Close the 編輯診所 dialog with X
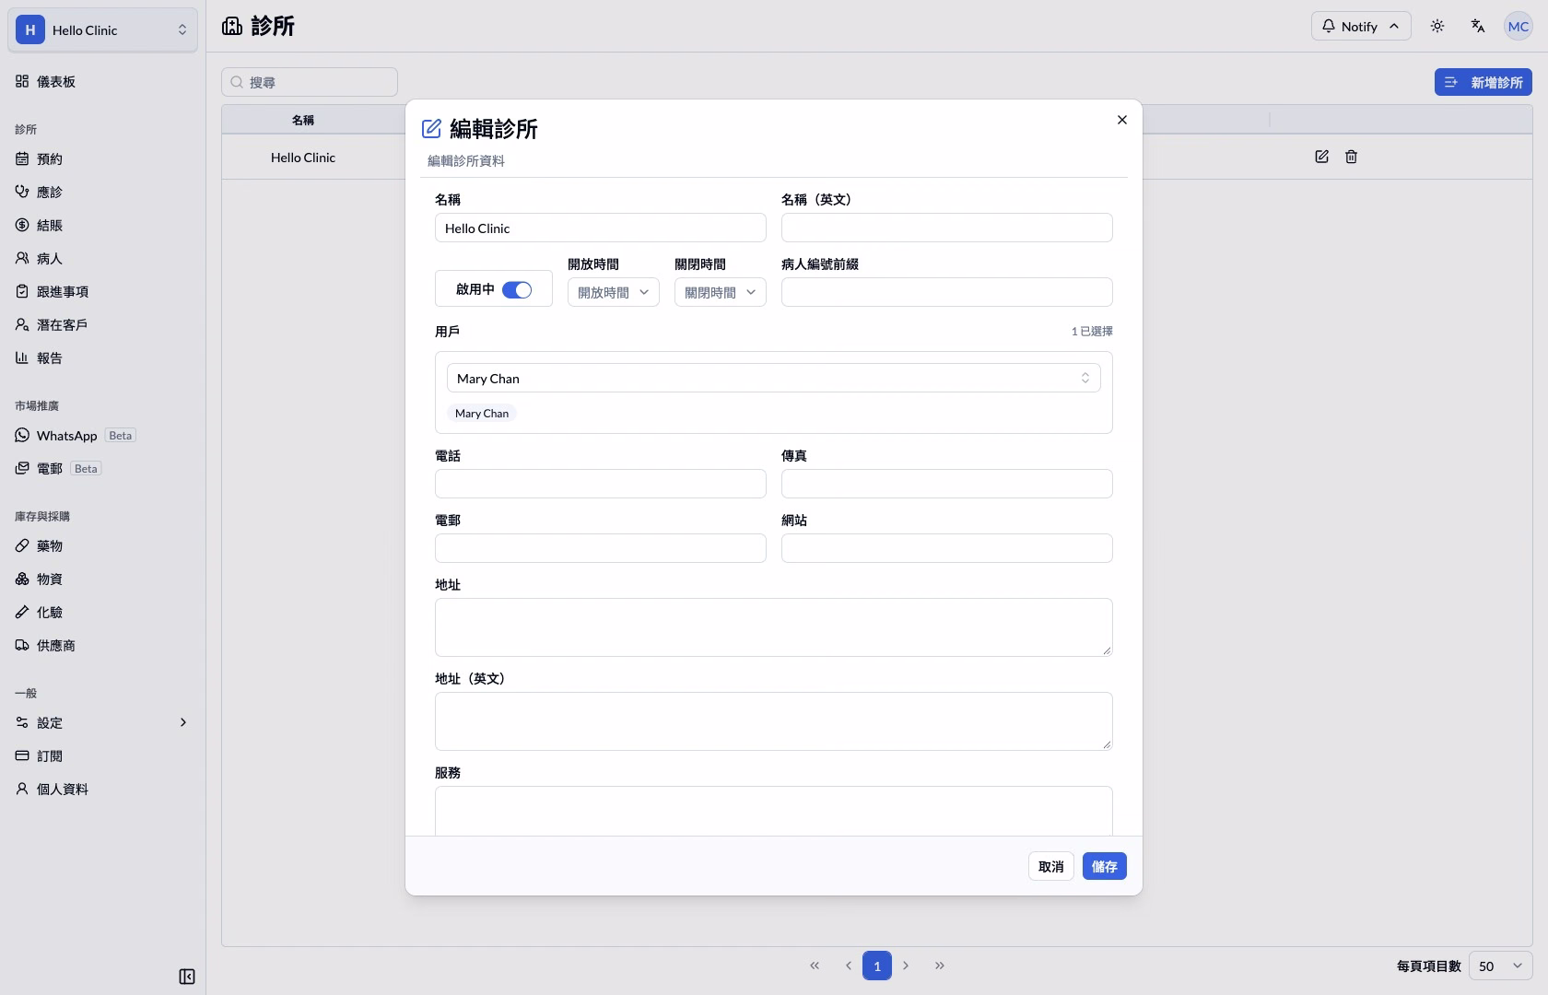This screenshot has height=995, width=1548. tap(1122, 120)
